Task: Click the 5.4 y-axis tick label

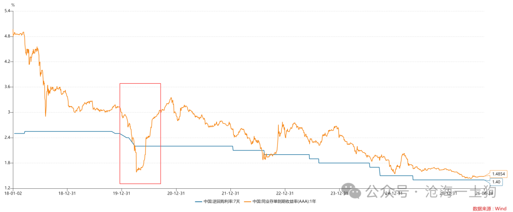Action: (7, 11)
